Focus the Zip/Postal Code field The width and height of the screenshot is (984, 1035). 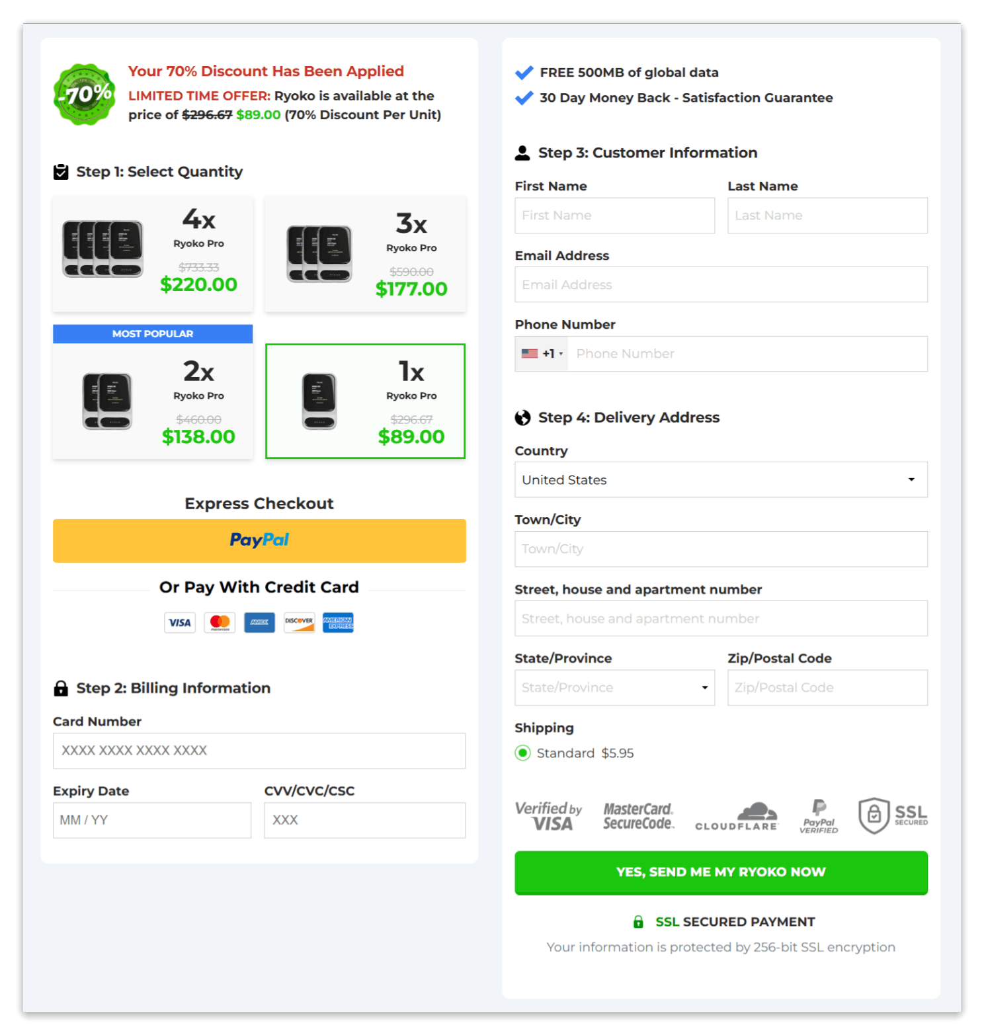coord(827,687)
